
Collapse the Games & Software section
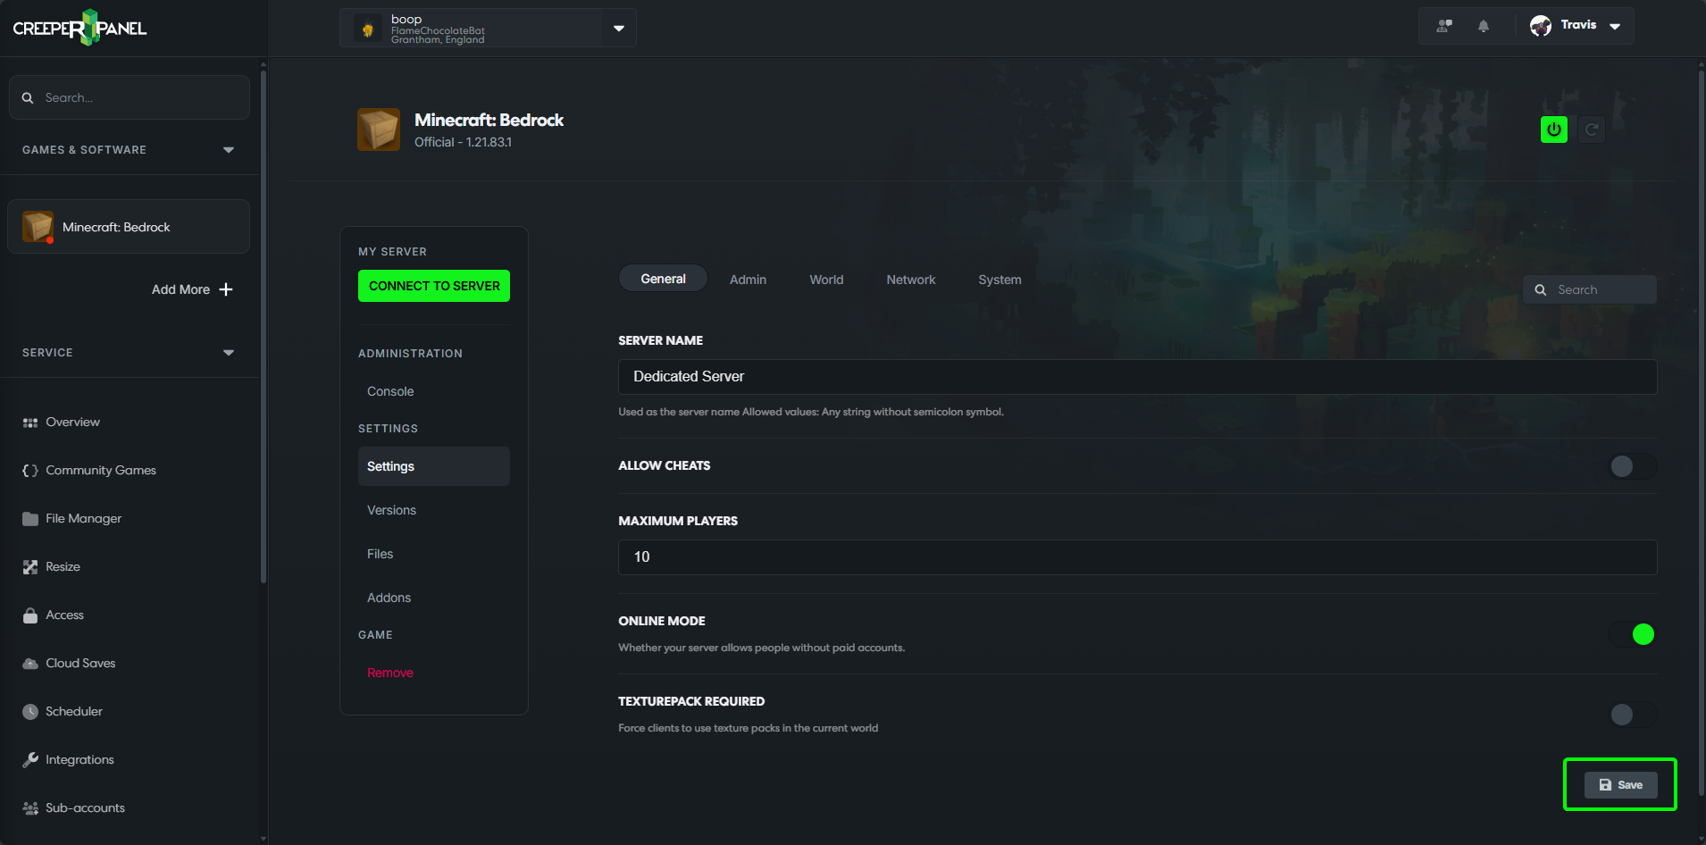(x=229, y=149)
